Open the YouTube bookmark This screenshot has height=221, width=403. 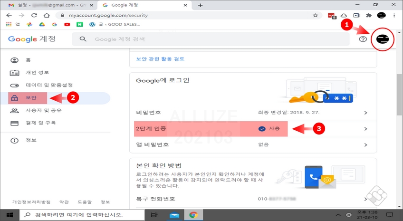pos(67,24)
